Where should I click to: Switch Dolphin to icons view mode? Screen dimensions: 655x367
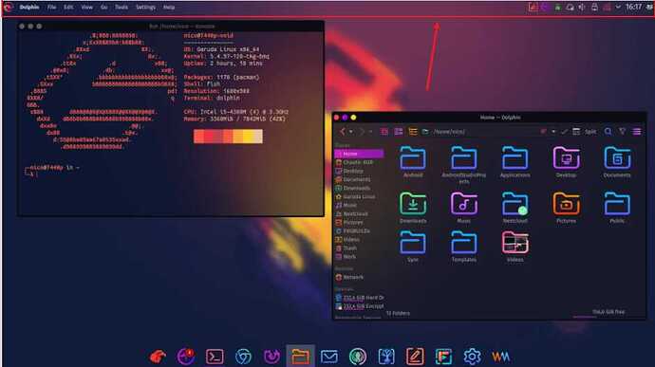point(384,132)
